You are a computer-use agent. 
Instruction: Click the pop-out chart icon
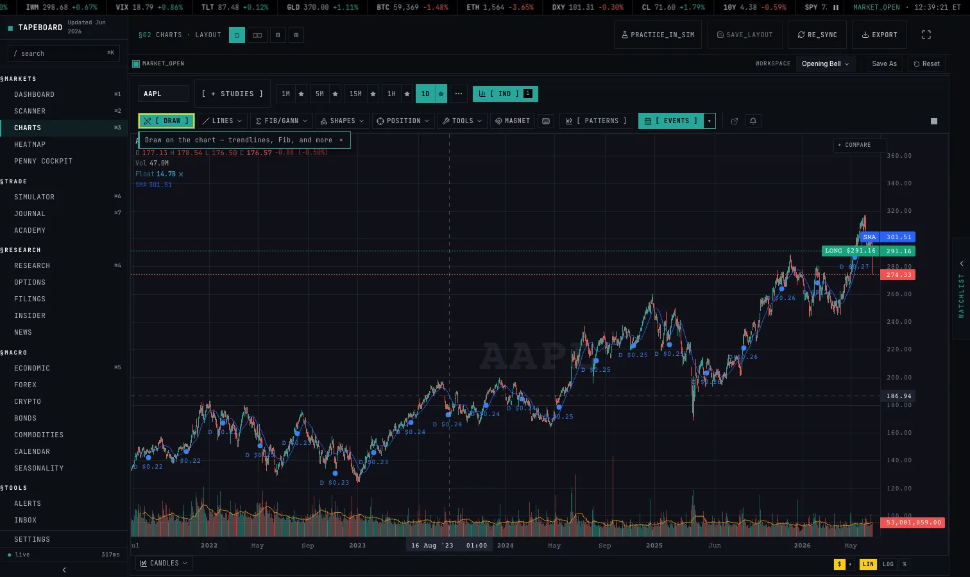tap(735, 121)
